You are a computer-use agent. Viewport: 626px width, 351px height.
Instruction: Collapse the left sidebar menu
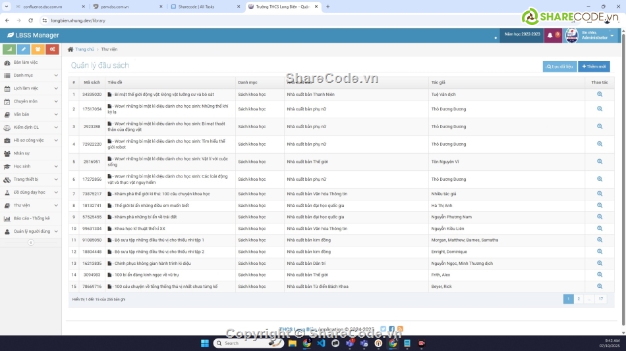30,243
